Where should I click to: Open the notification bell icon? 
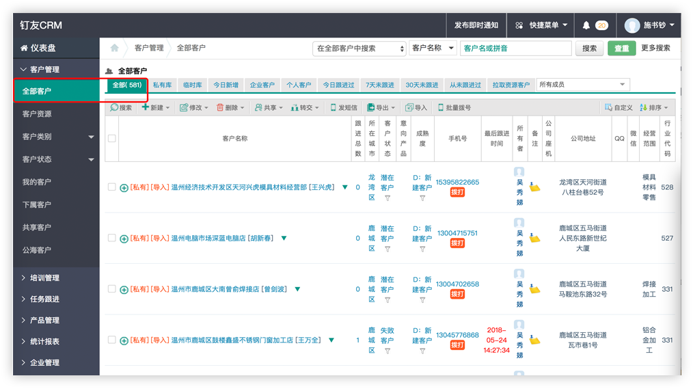pyautogui.click(x=586, y=25)
